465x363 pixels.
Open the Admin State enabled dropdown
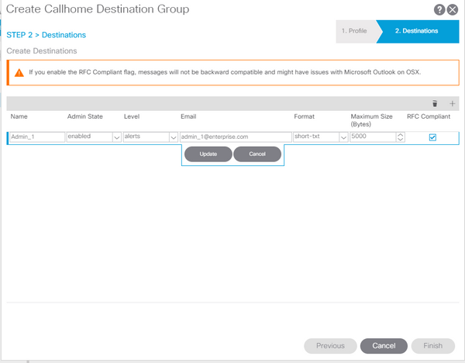coord(117,137)
